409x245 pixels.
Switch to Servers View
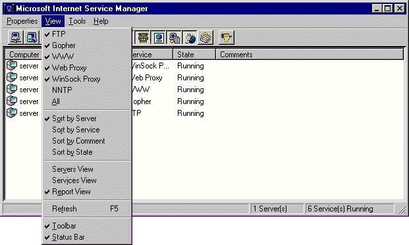coord(86,169)
